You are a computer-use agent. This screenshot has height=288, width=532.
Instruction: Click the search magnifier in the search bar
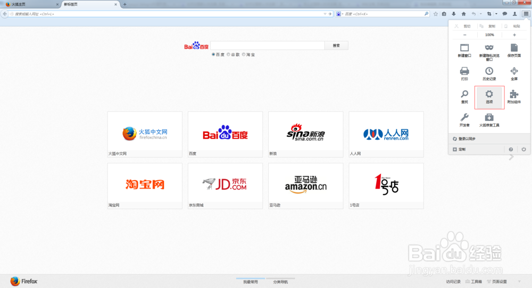pos(426,14)
